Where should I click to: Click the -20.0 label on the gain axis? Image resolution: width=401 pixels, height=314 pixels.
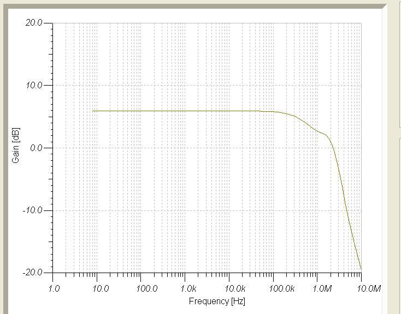[32, 273]
